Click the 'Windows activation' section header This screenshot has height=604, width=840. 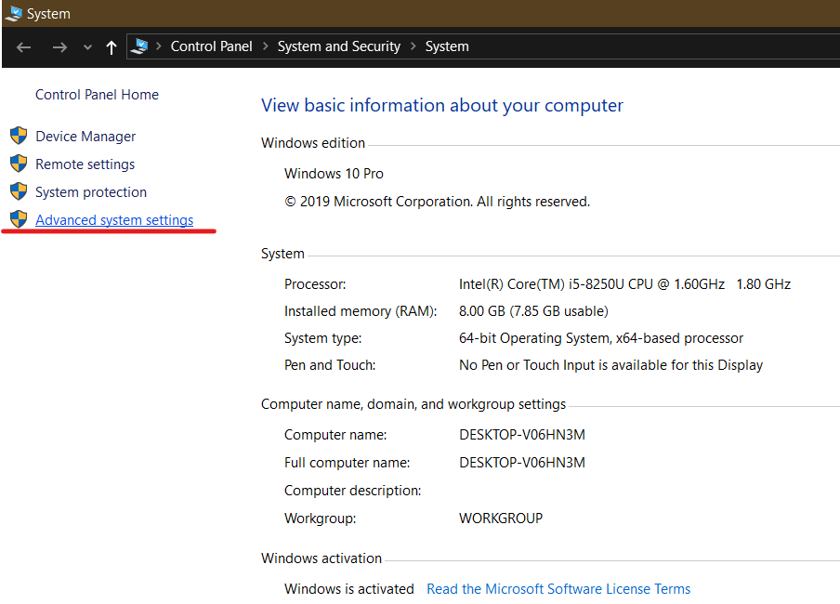click(322, 558)
